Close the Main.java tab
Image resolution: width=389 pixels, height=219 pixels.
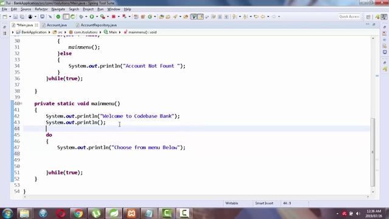[x=36, y=25]
